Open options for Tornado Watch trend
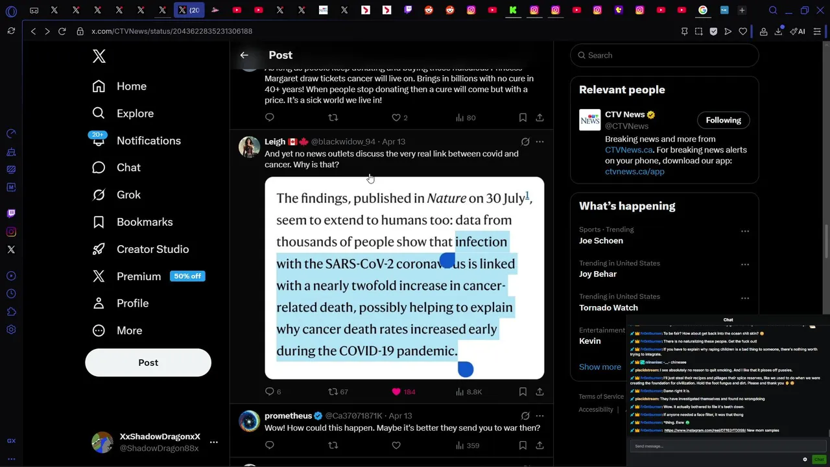This screenshot has width=830, height=467. [x=745, y=298]
